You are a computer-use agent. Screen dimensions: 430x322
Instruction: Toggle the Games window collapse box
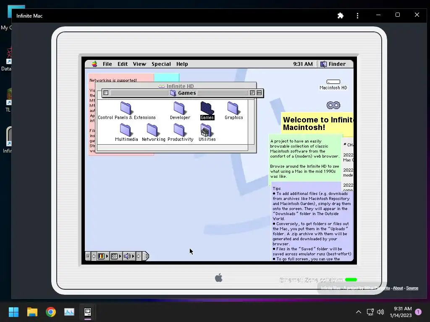click(x=259, y=93)
